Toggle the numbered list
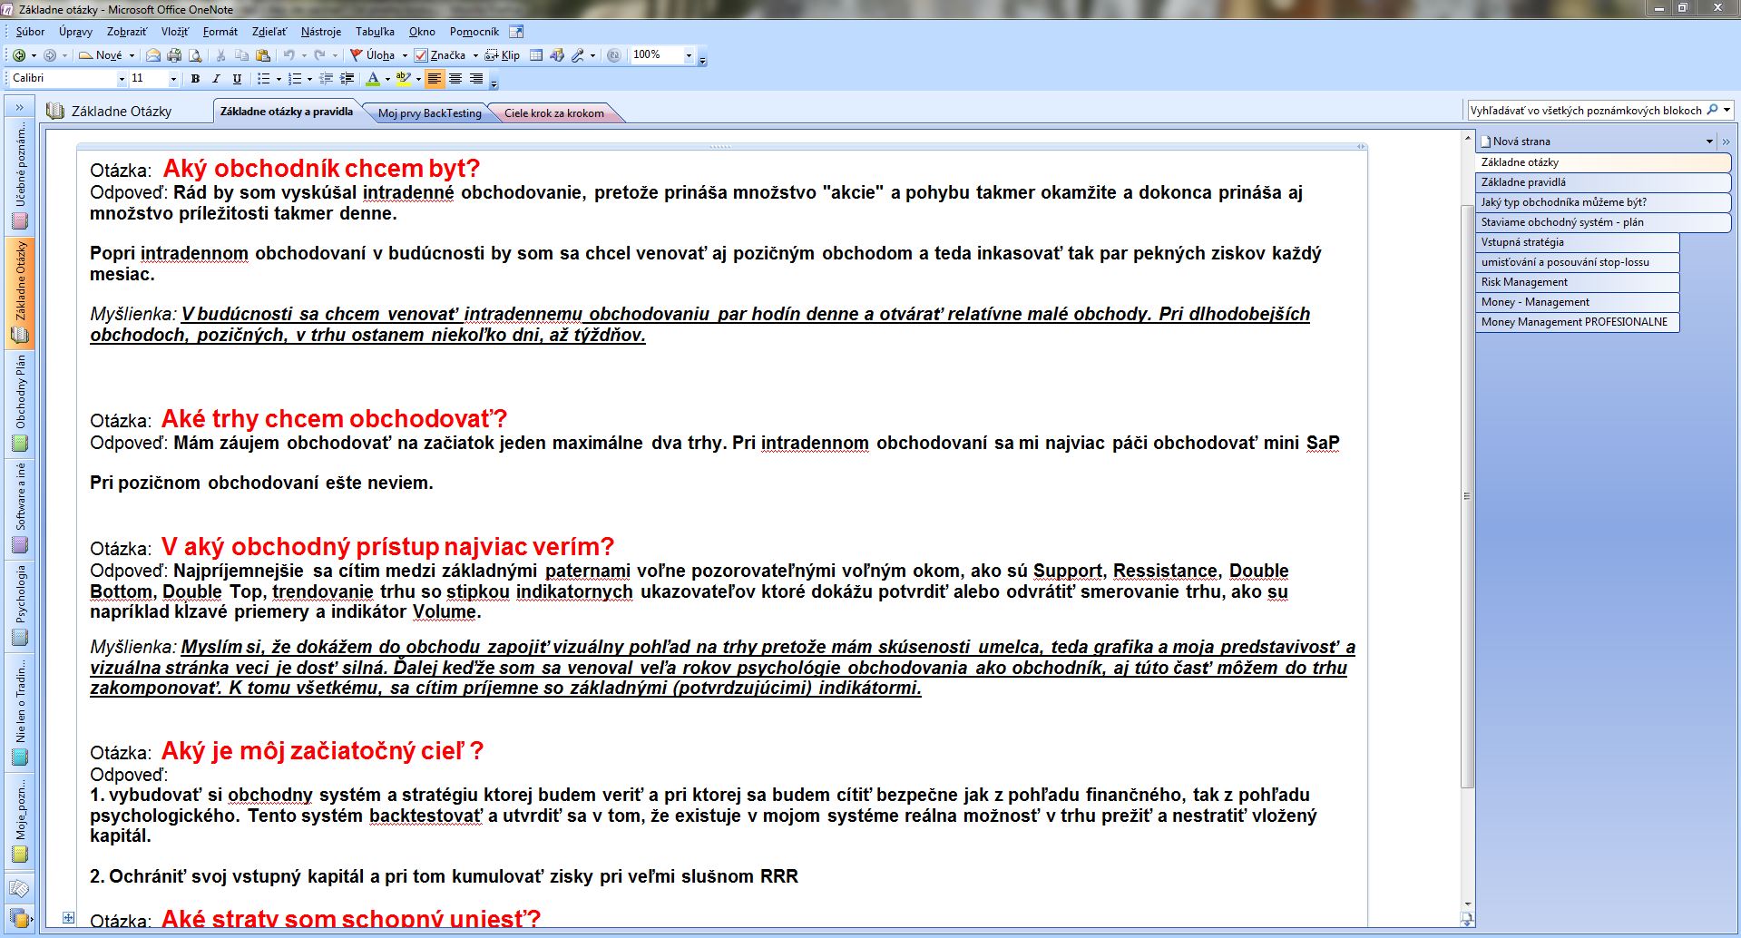1741x938 pixels. tap(294, 79)
